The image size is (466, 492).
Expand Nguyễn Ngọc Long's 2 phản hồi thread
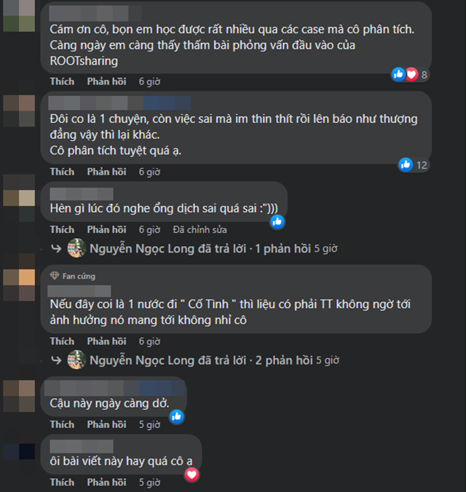coord(201,360)
